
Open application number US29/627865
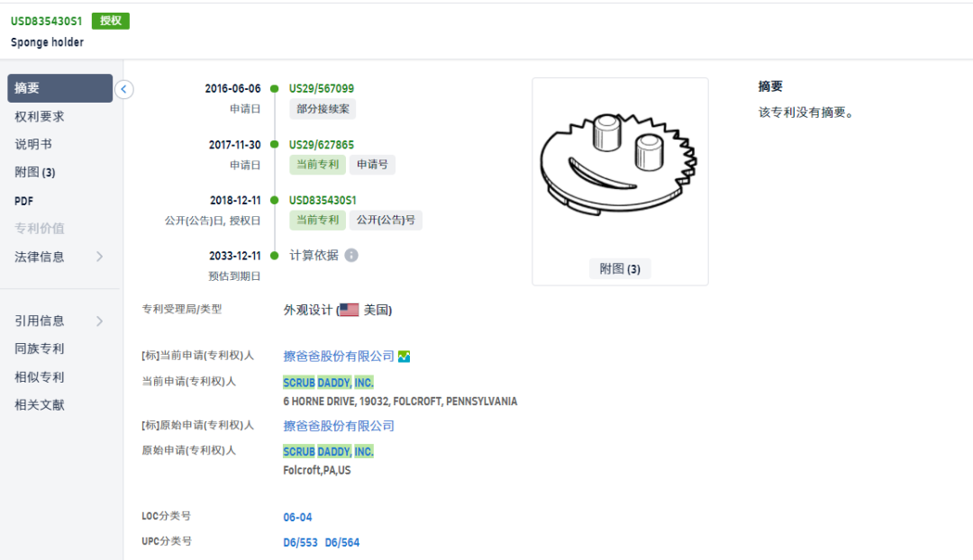(x=322, y=144)
